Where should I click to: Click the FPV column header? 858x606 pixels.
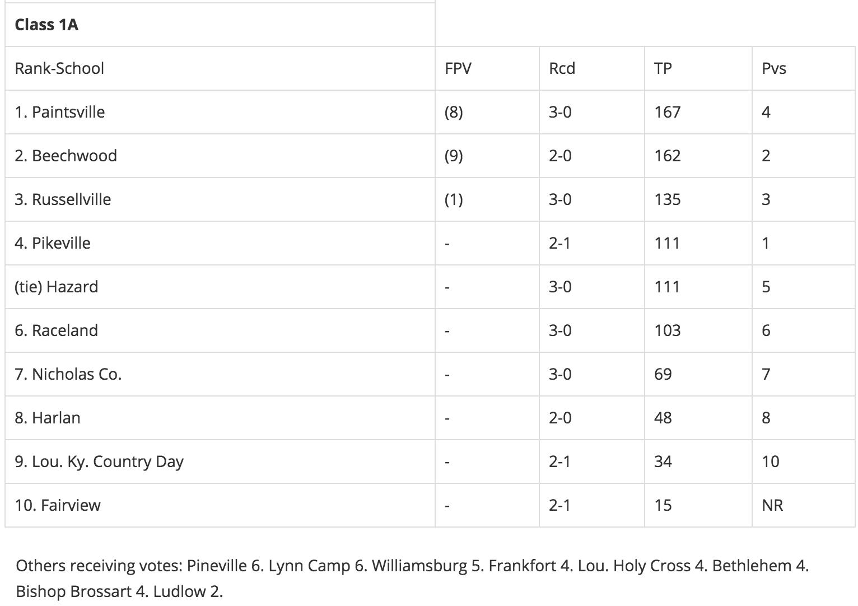(x=487, y=68)
